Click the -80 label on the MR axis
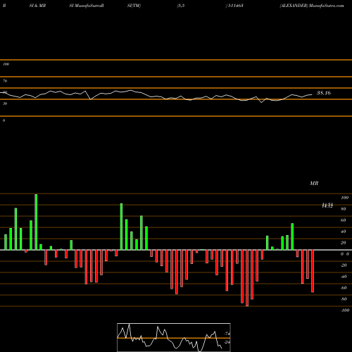Screen dimensions: 352x352 tap(344, 299)
